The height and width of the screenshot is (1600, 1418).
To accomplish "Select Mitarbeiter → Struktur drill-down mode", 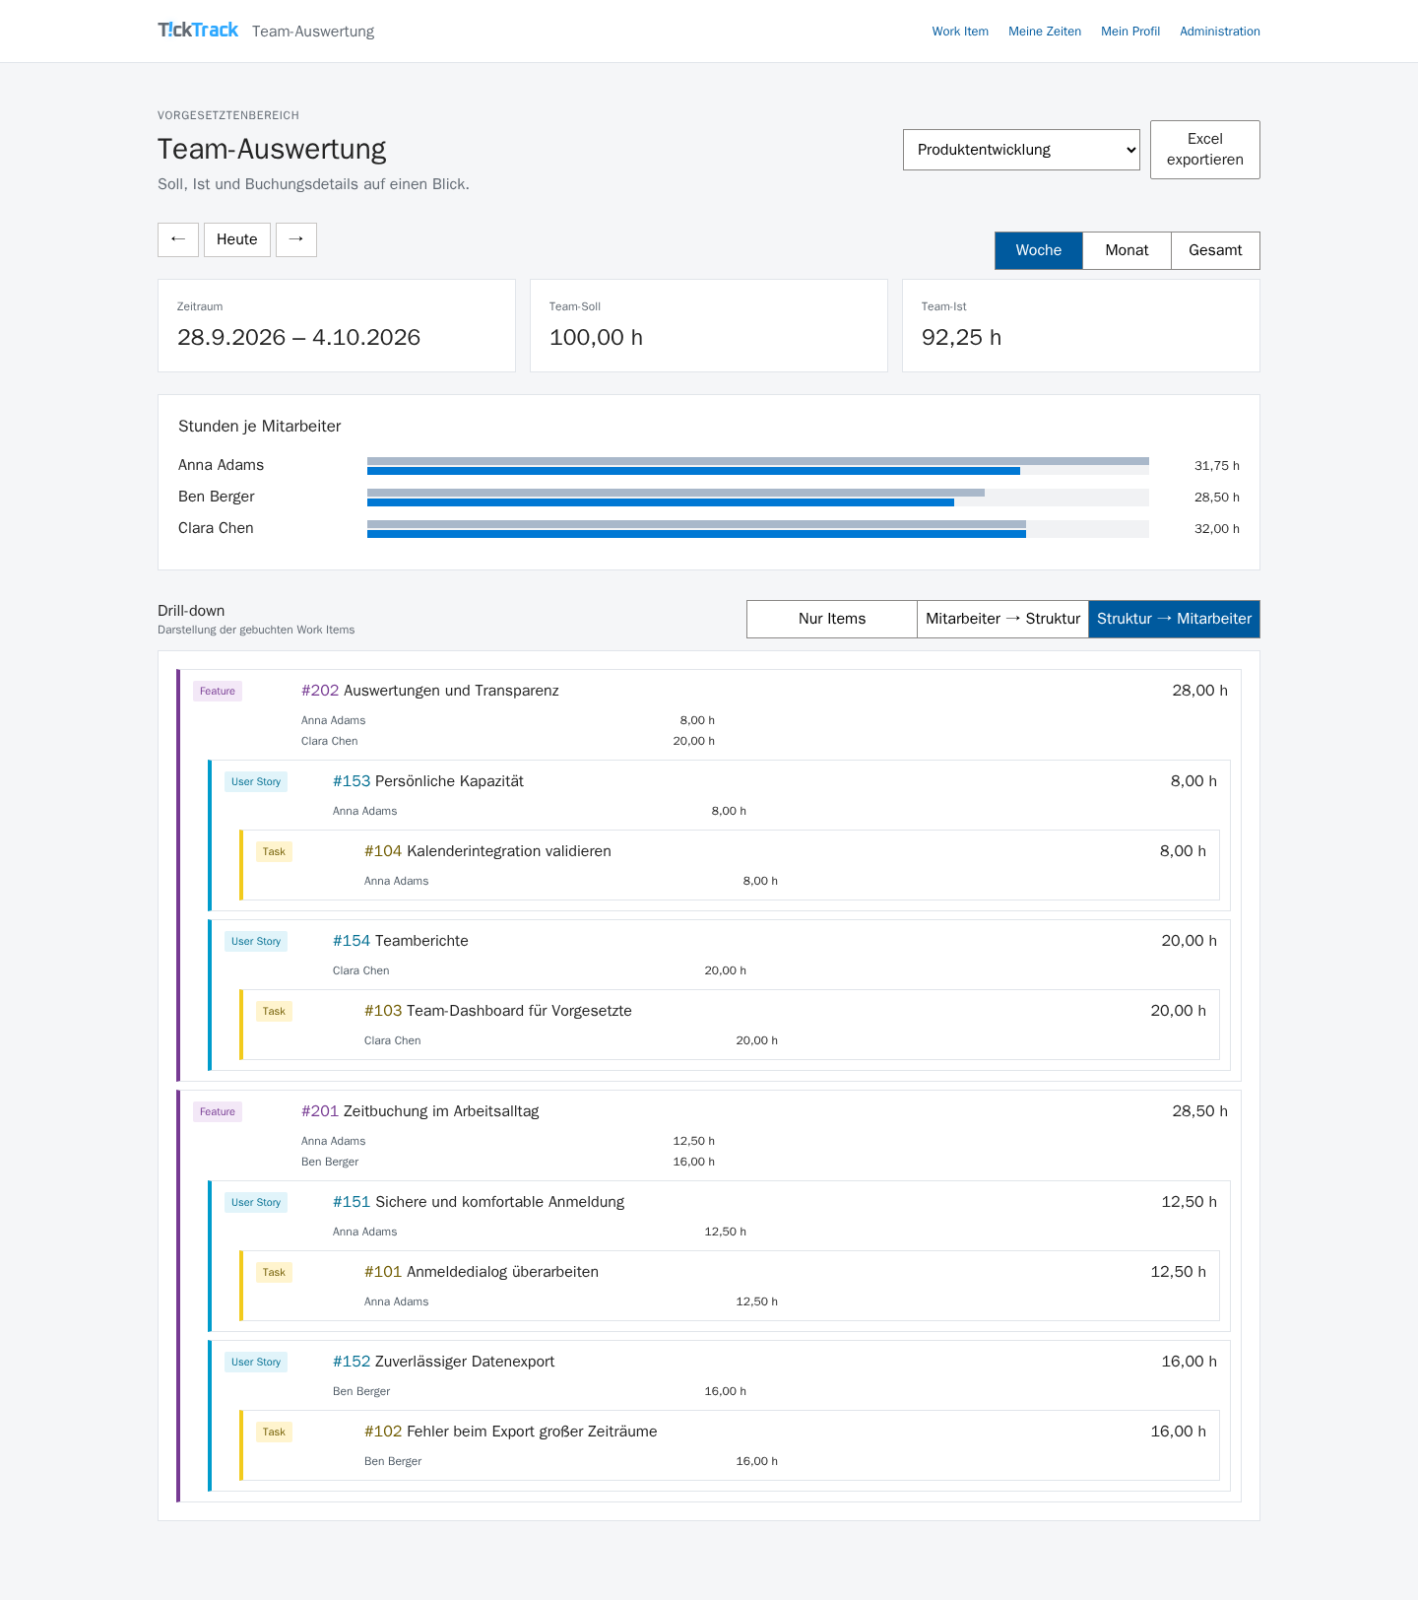I will (x=1003, y=619).
